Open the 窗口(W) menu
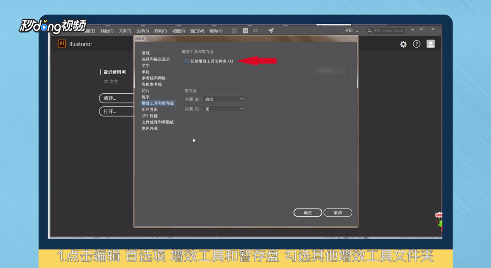The height and width of the screenshot is (268, 491). click(x=197, y=31)
